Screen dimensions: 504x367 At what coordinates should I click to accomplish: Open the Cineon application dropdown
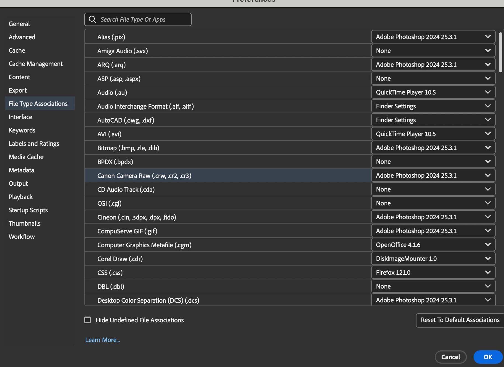433,217
